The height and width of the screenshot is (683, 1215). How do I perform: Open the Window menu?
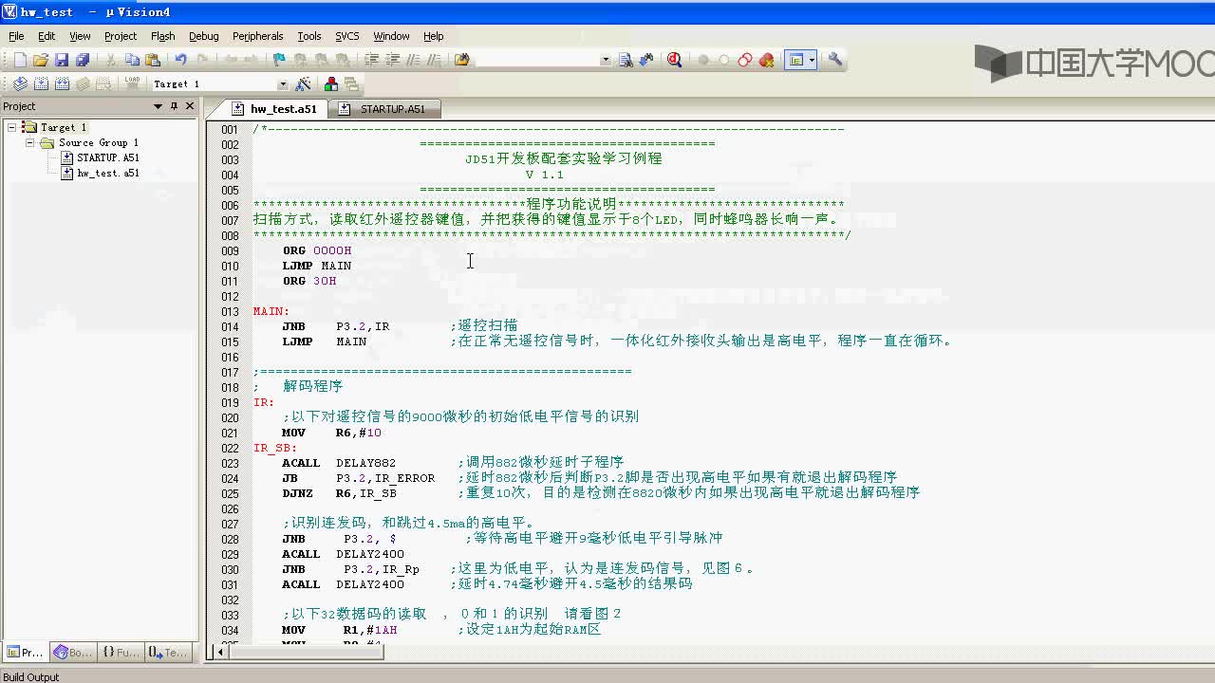click(391, 36)
